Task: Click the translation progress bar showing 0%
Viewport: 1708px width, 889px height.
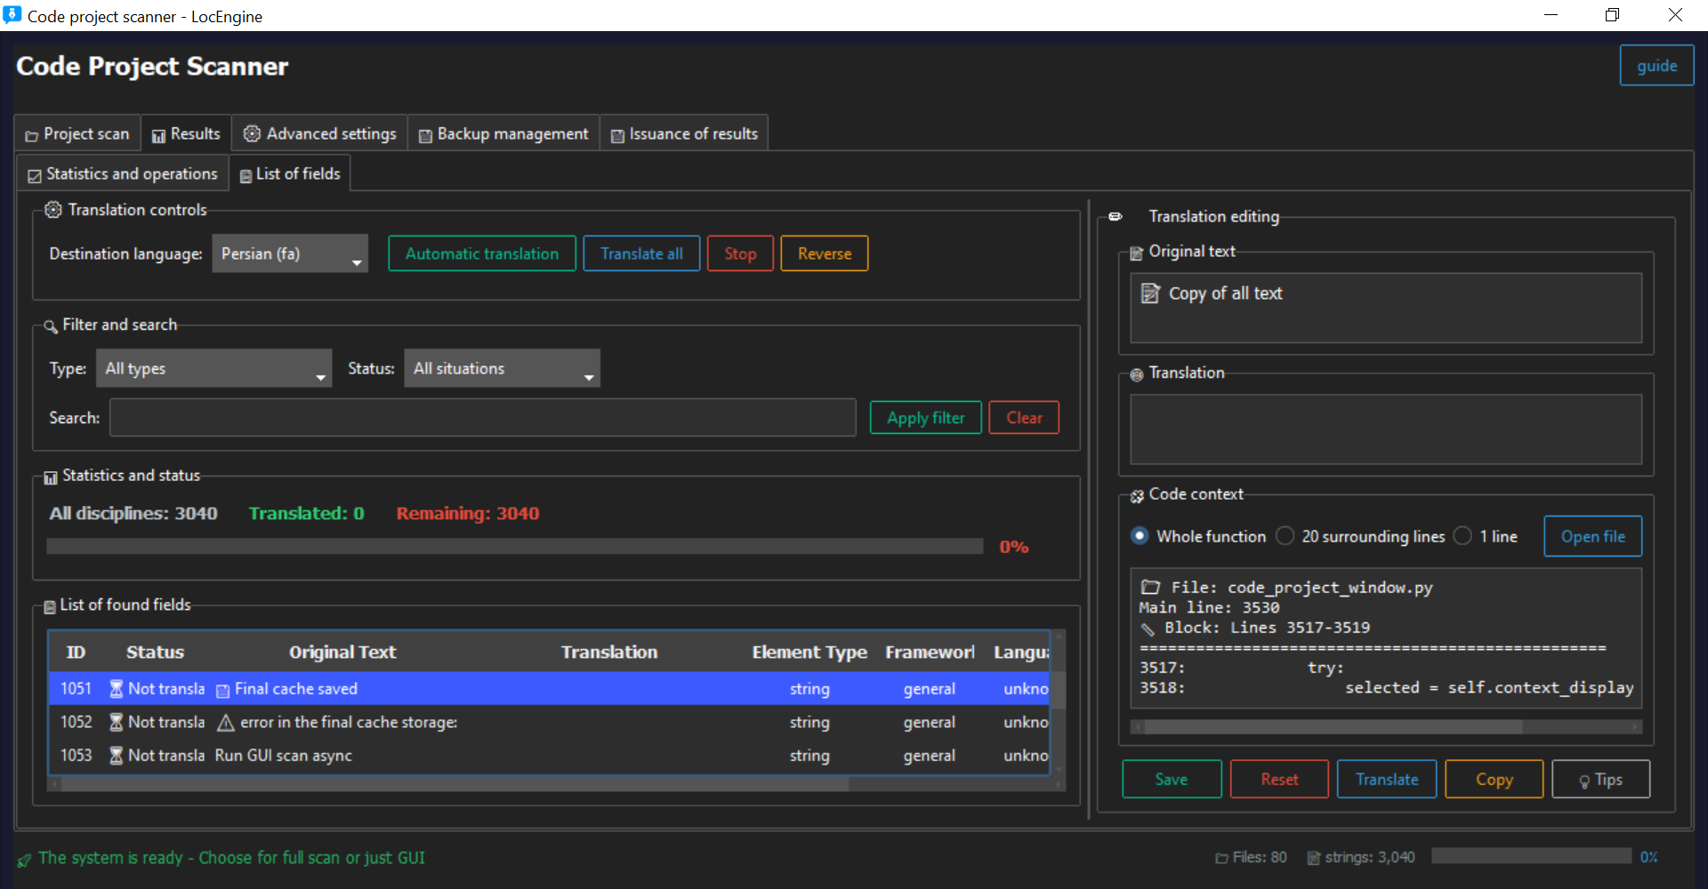Action: [x=512, y=547]
